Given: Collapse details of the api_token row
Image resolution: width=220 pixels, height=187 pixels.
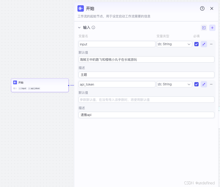Looking at the screenshot, I should (204, 84).
